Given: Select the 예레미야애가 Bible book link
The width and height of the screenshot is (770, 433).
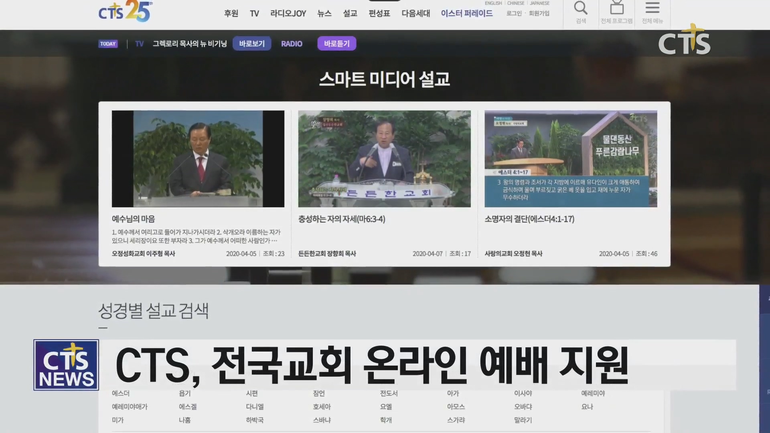Looking at the screenshot, I should 130,407.
